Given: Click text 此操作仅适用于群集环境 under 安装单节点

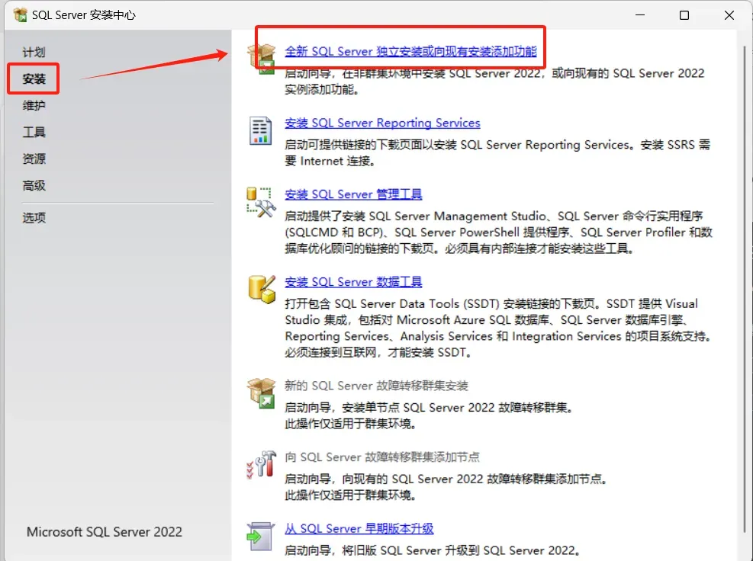Looking at the screenshot, I should [x=350, y=424].
